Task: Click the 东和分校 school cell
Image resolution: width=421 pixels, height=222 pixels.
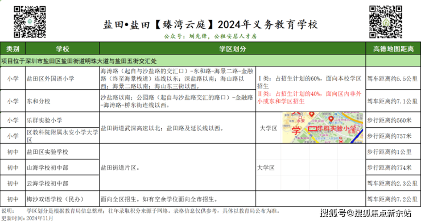Action: (x=62, y=101)
